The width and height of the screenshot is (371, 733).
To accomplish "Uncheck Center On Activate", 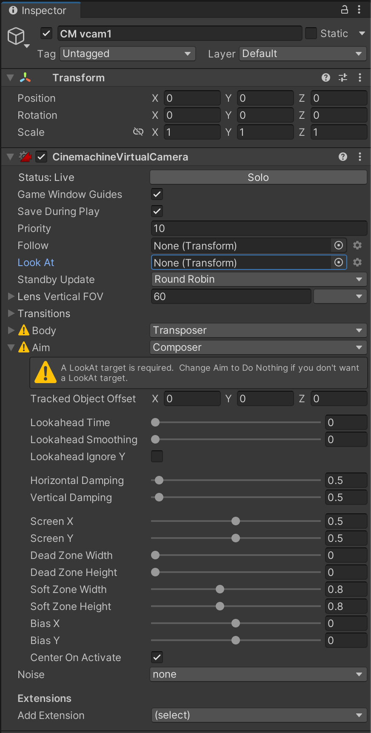I will click(157, 657).
